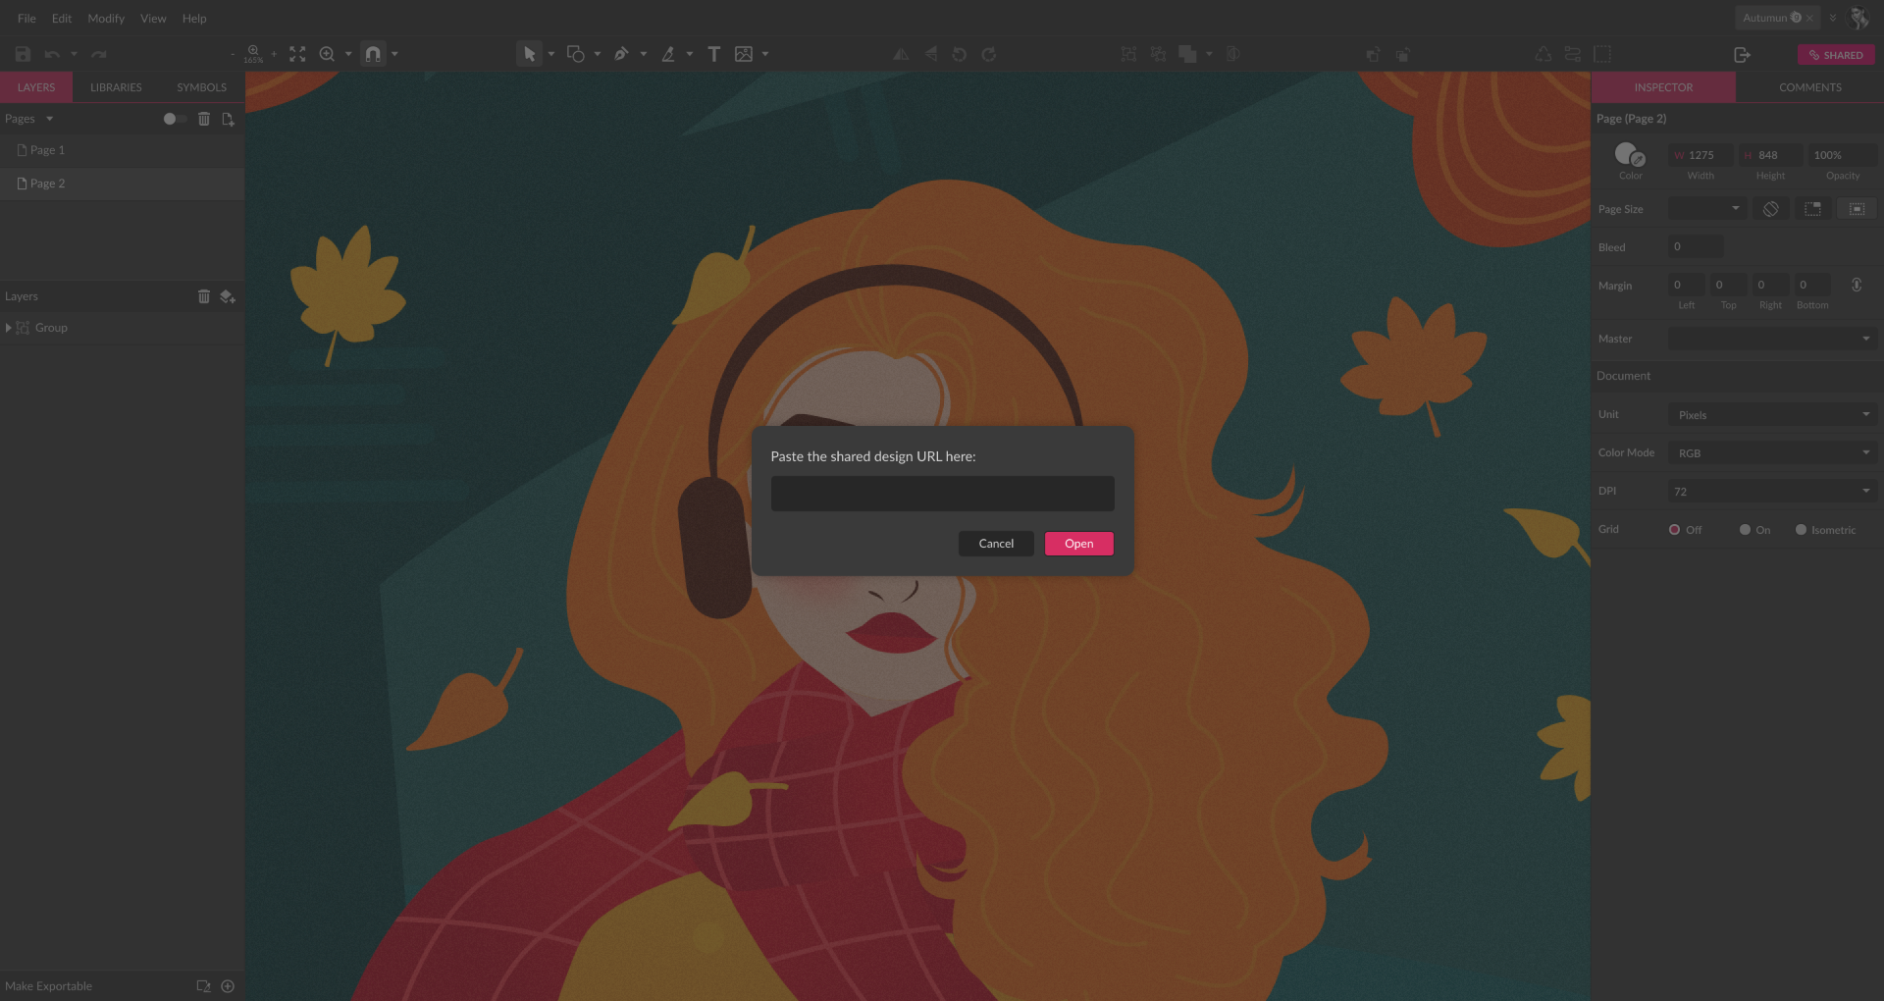
Task: Open the Unit dropdown showing Pixels
Action: point(1771,414)
